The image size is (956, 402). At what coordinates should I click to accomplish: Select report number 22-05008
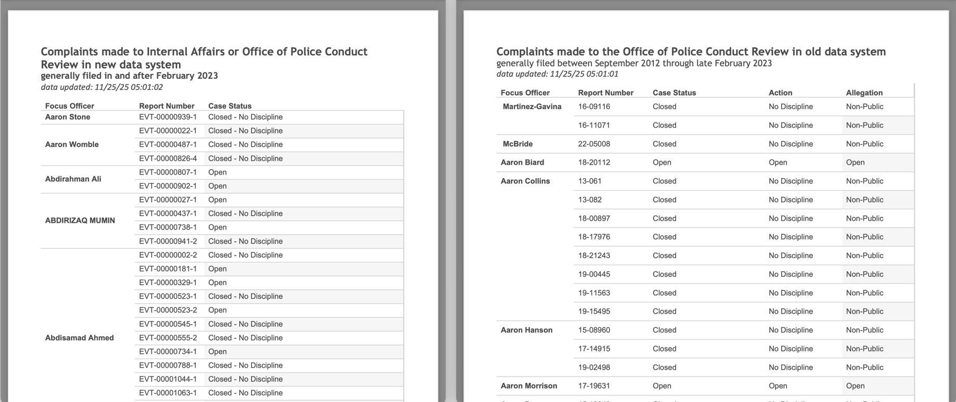594,144
